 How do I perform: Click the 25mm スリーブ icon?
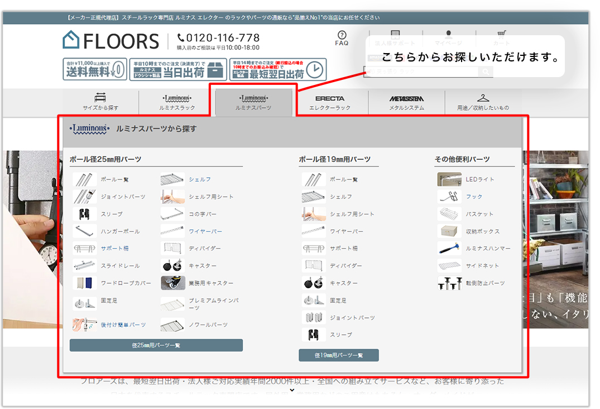click(x=84, y=214)
